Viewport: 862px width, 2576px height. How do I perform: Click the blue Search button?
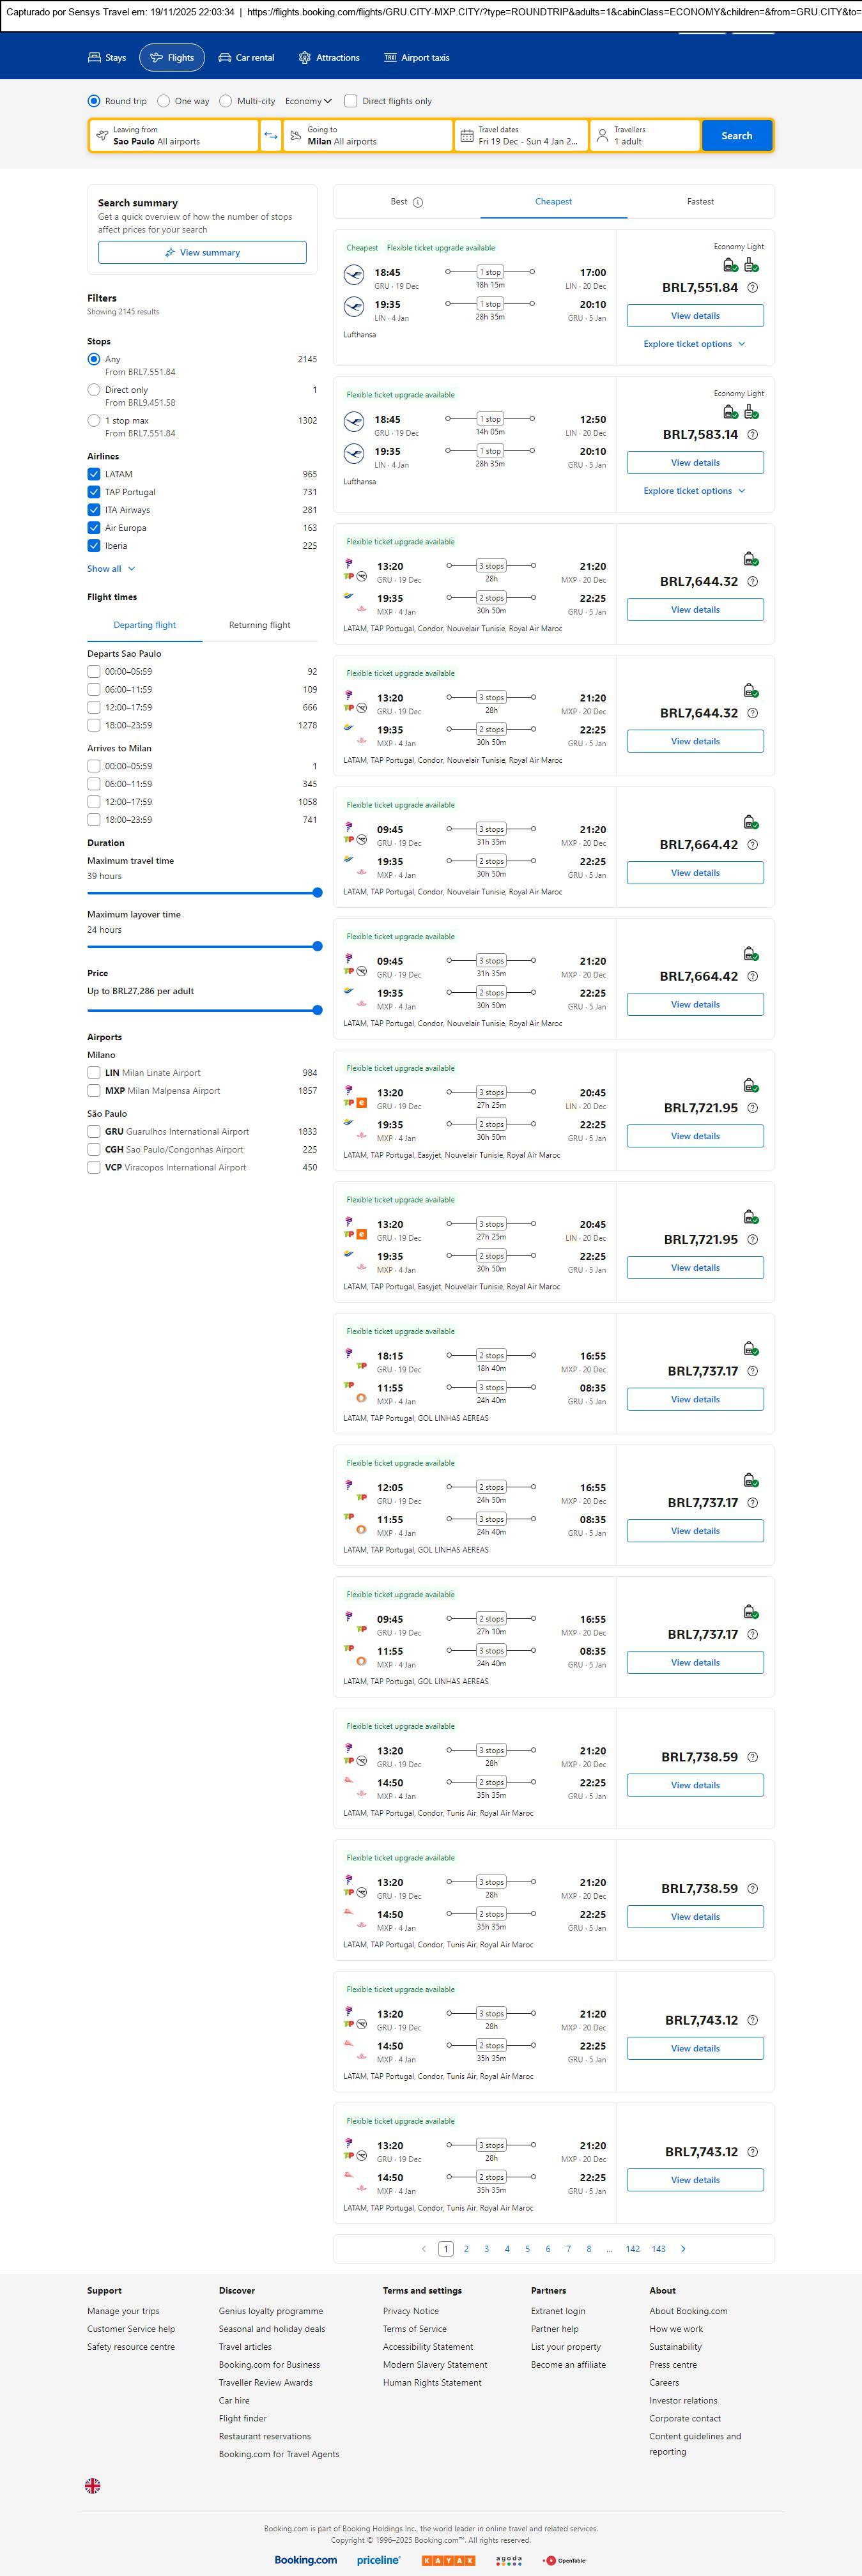[x=736, y=136]
